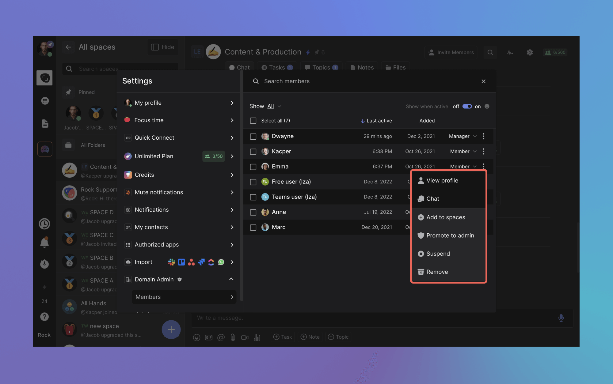Click the poll chart icon
Image resolution: width=613 pixels, height=384 pixels.
pos(257,337)
